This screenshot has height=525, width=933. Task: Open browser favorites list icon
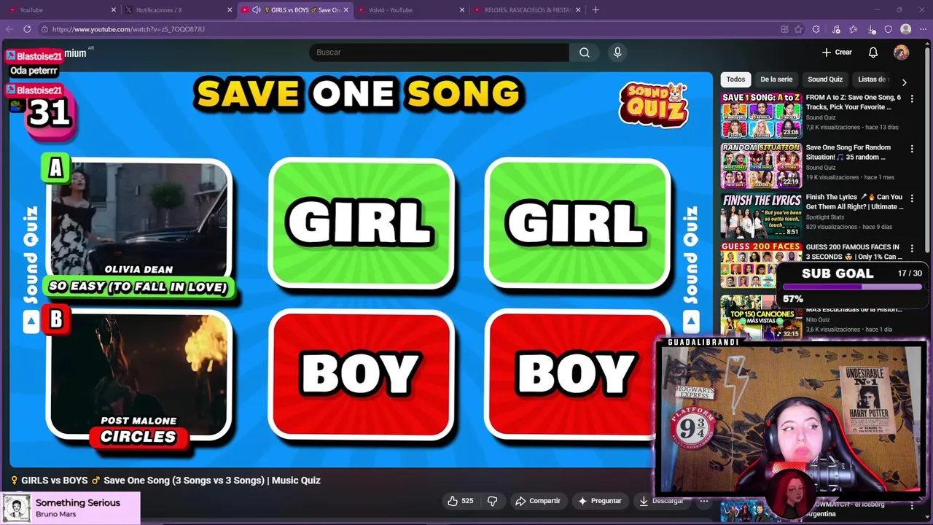854,29
